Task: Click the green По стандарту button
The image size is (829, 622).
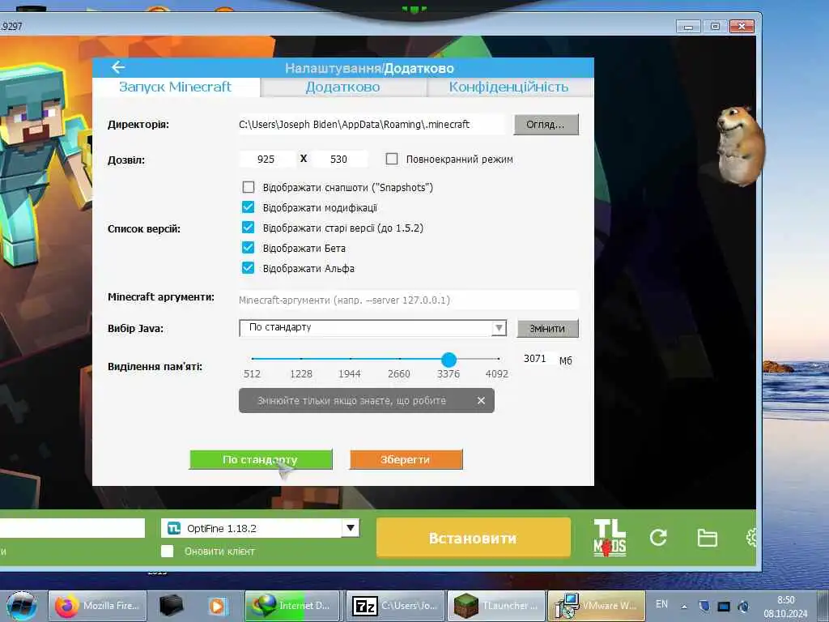Action: pyautogui.click(x=261, y=460)
